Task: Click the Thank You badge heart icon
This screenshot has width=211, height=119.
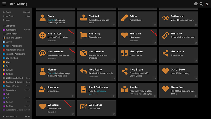Action: [x=165, y=89]
